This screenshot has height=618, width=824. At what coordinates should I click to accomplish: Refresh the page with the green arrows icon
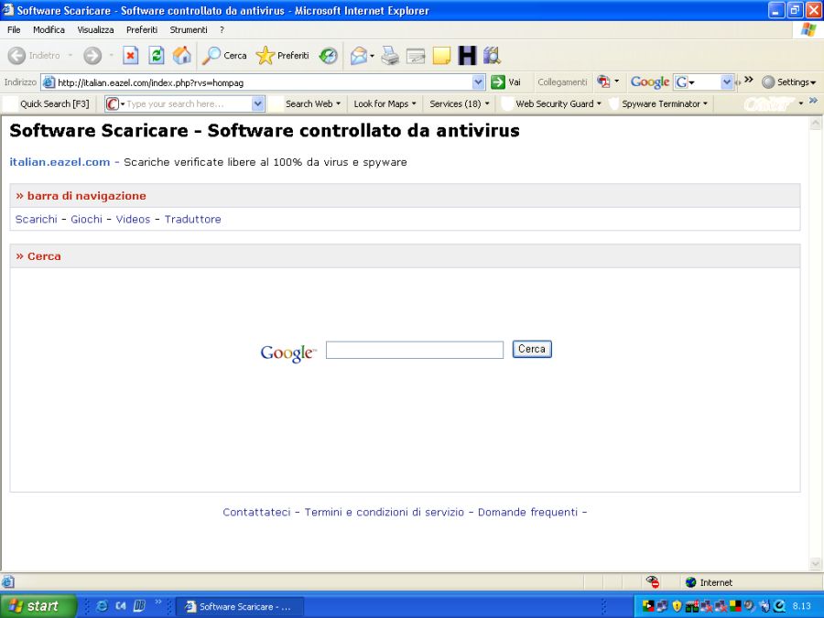coord(157,55)
